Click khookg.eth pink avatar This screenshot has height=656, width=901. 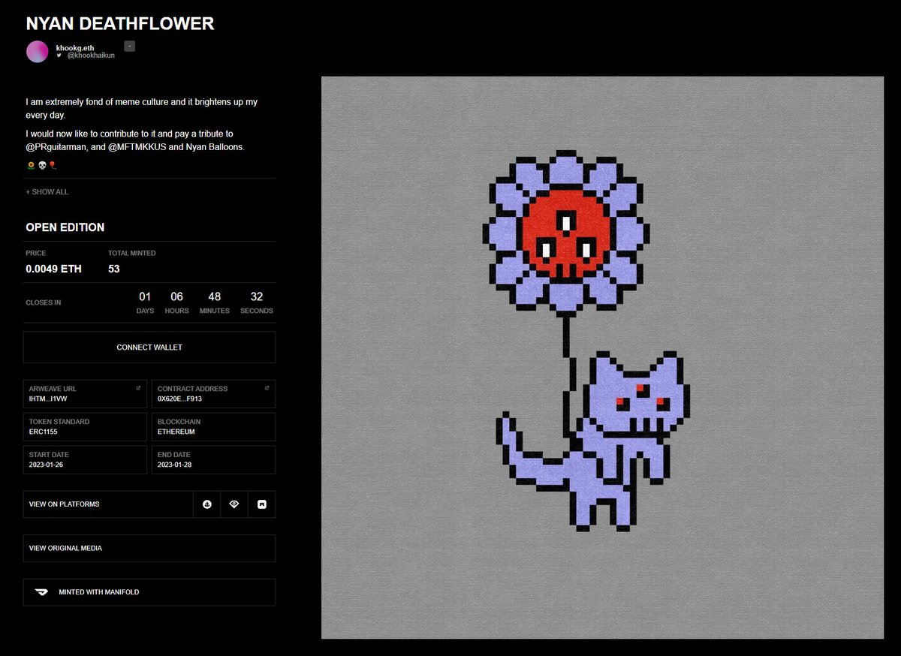38,52
